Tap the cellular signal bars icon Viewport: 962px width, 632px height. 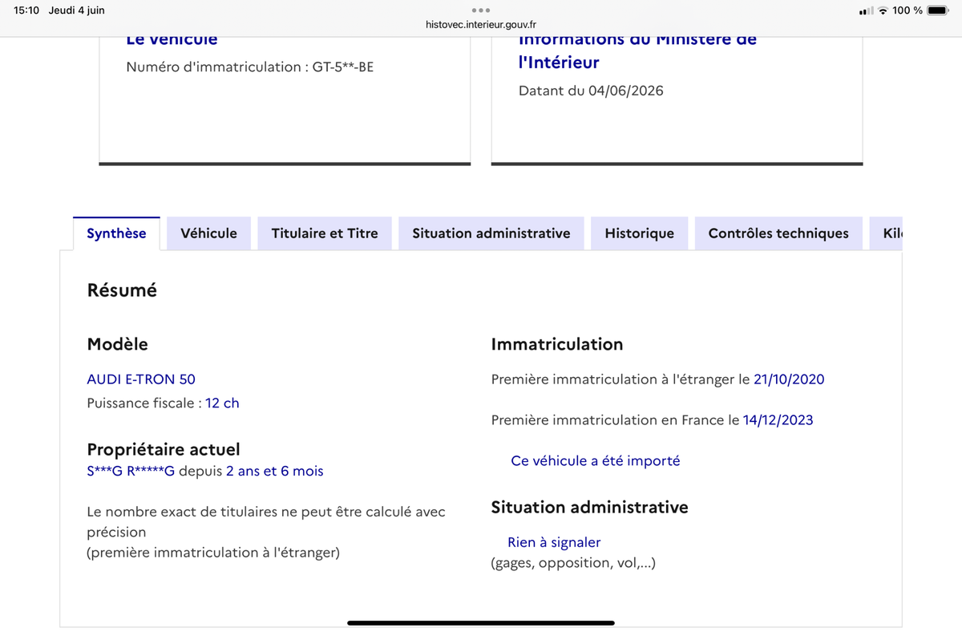coord(866,11)
